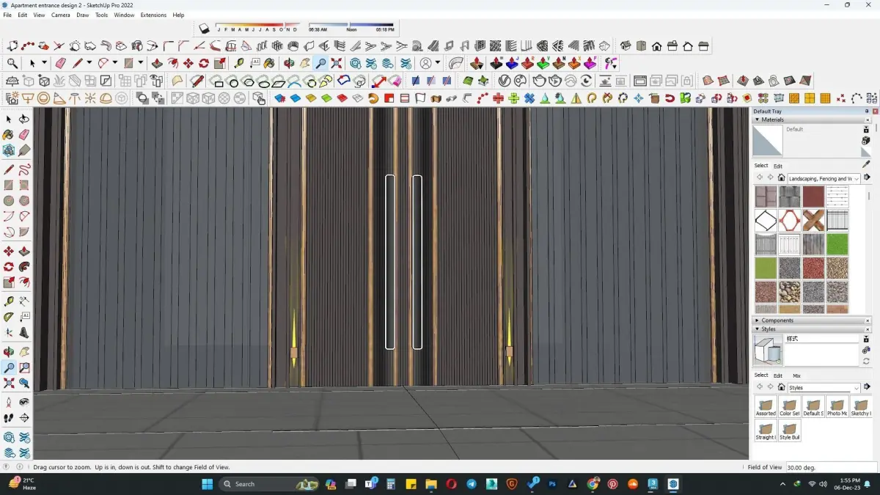
Task: Select Zoom Window tool in left toolbar
Action: pyautogui.click(x=24, y=367)
